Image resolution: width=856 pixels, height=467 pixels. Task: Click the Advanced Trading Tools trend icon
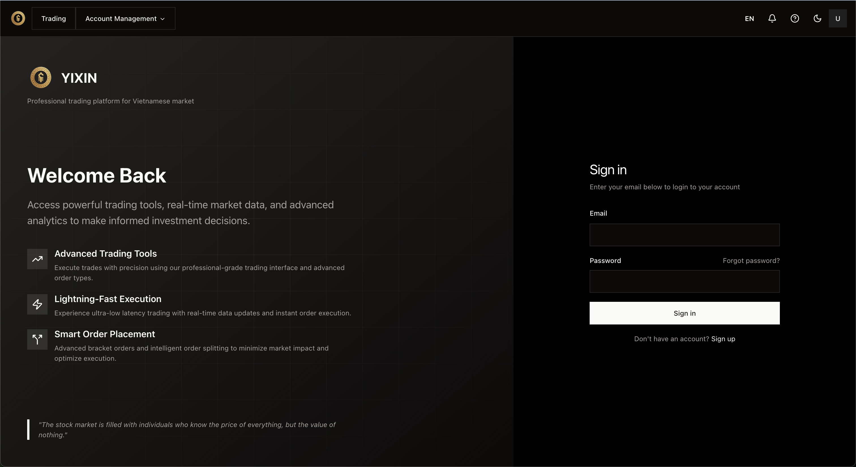(37, 259)
